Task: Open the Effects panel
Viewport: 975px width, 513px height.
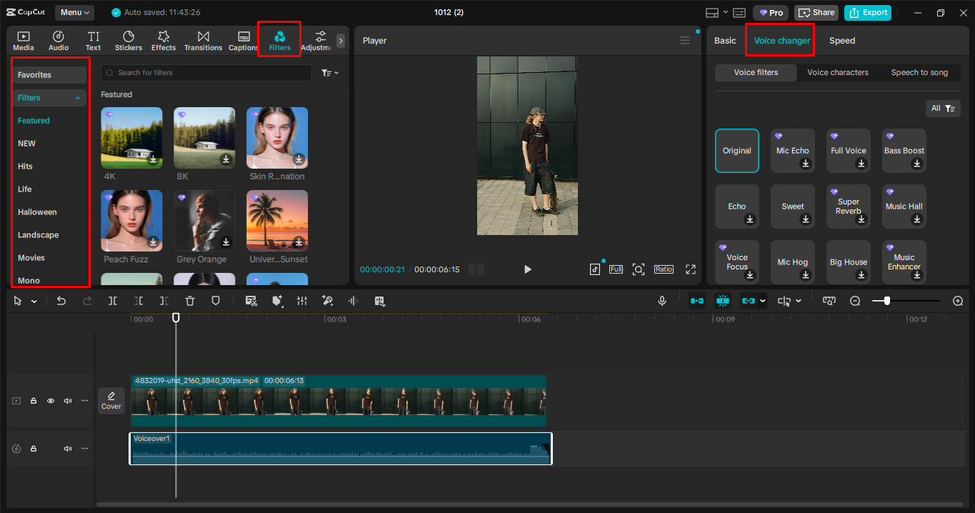Action: tap(164, 39)
